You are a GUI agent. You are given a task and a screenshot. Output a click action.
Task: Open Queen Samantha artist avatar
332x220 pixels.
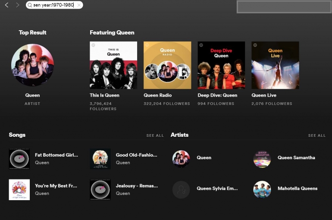262,159
